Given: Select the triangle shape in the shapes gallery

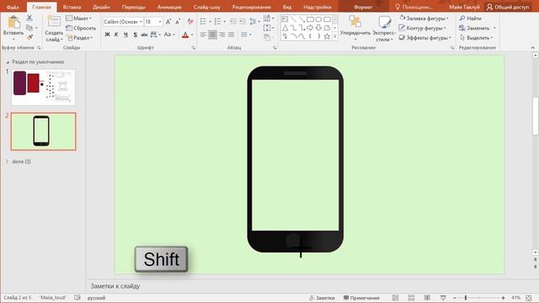Looking at the screenshot, I should (x=285, y=28).
